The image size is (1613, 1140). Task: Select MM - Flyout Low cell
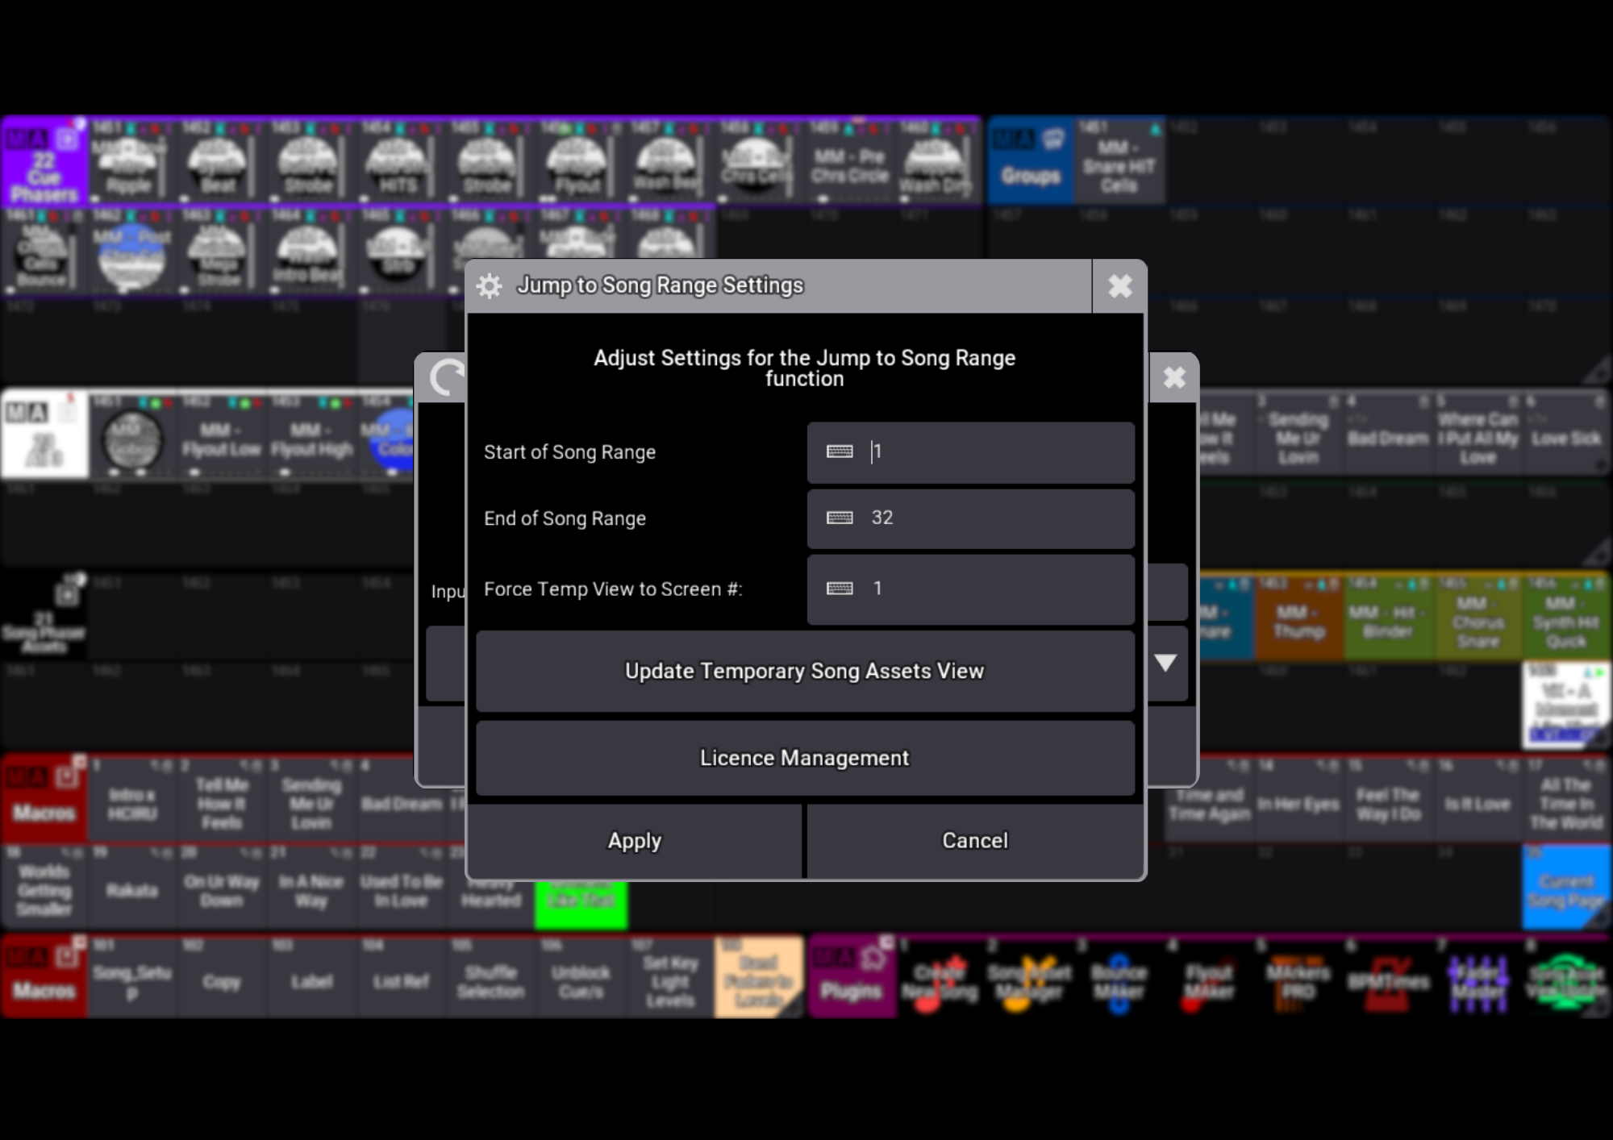[221, 436]
